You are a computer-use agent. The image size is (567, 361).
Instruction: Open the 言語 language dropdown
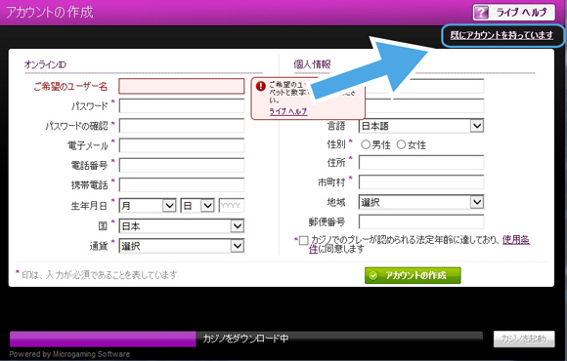421,126
